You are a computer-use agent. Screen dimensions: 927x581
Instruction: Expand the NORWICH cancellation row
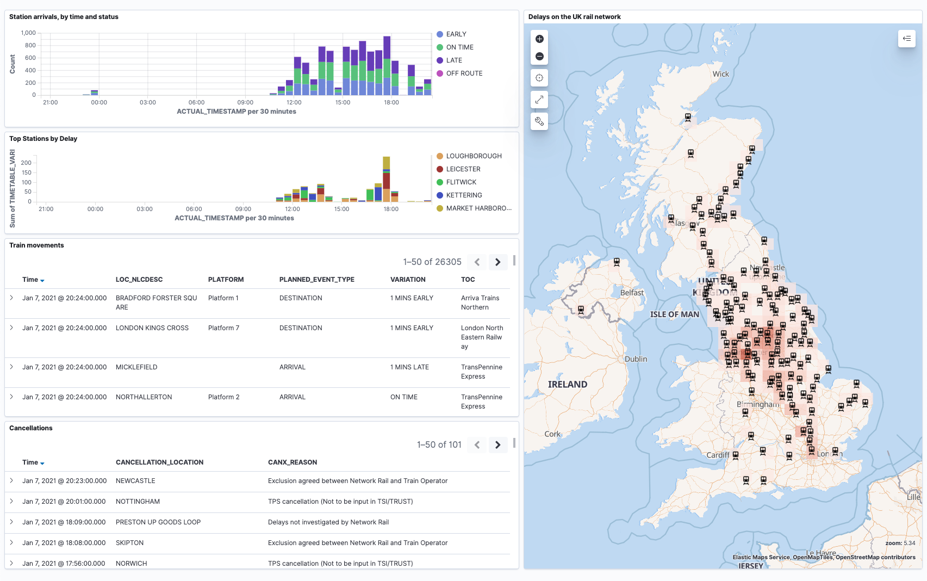(11, 563)
